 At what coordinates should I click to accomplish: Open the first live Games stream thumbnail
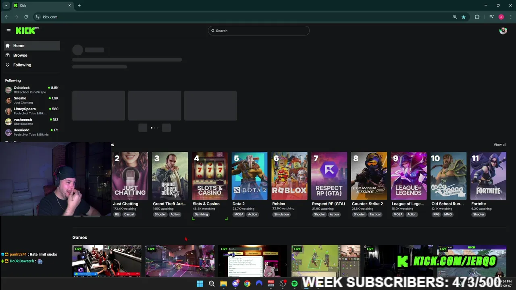[x=107, y=261]
